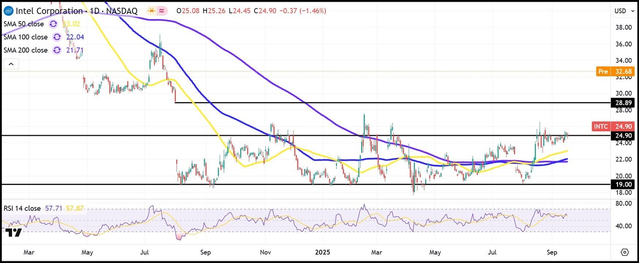The width and height of the screenshot is (639, 263).
Task: Toggle visibility of the RSI 14 indicator
Action: (x=22, y=208)
